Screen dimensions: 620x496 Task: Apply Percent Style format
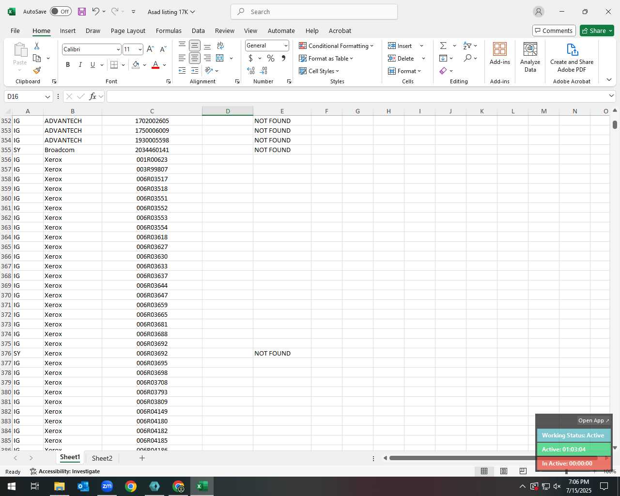click(x=271, y=58)
